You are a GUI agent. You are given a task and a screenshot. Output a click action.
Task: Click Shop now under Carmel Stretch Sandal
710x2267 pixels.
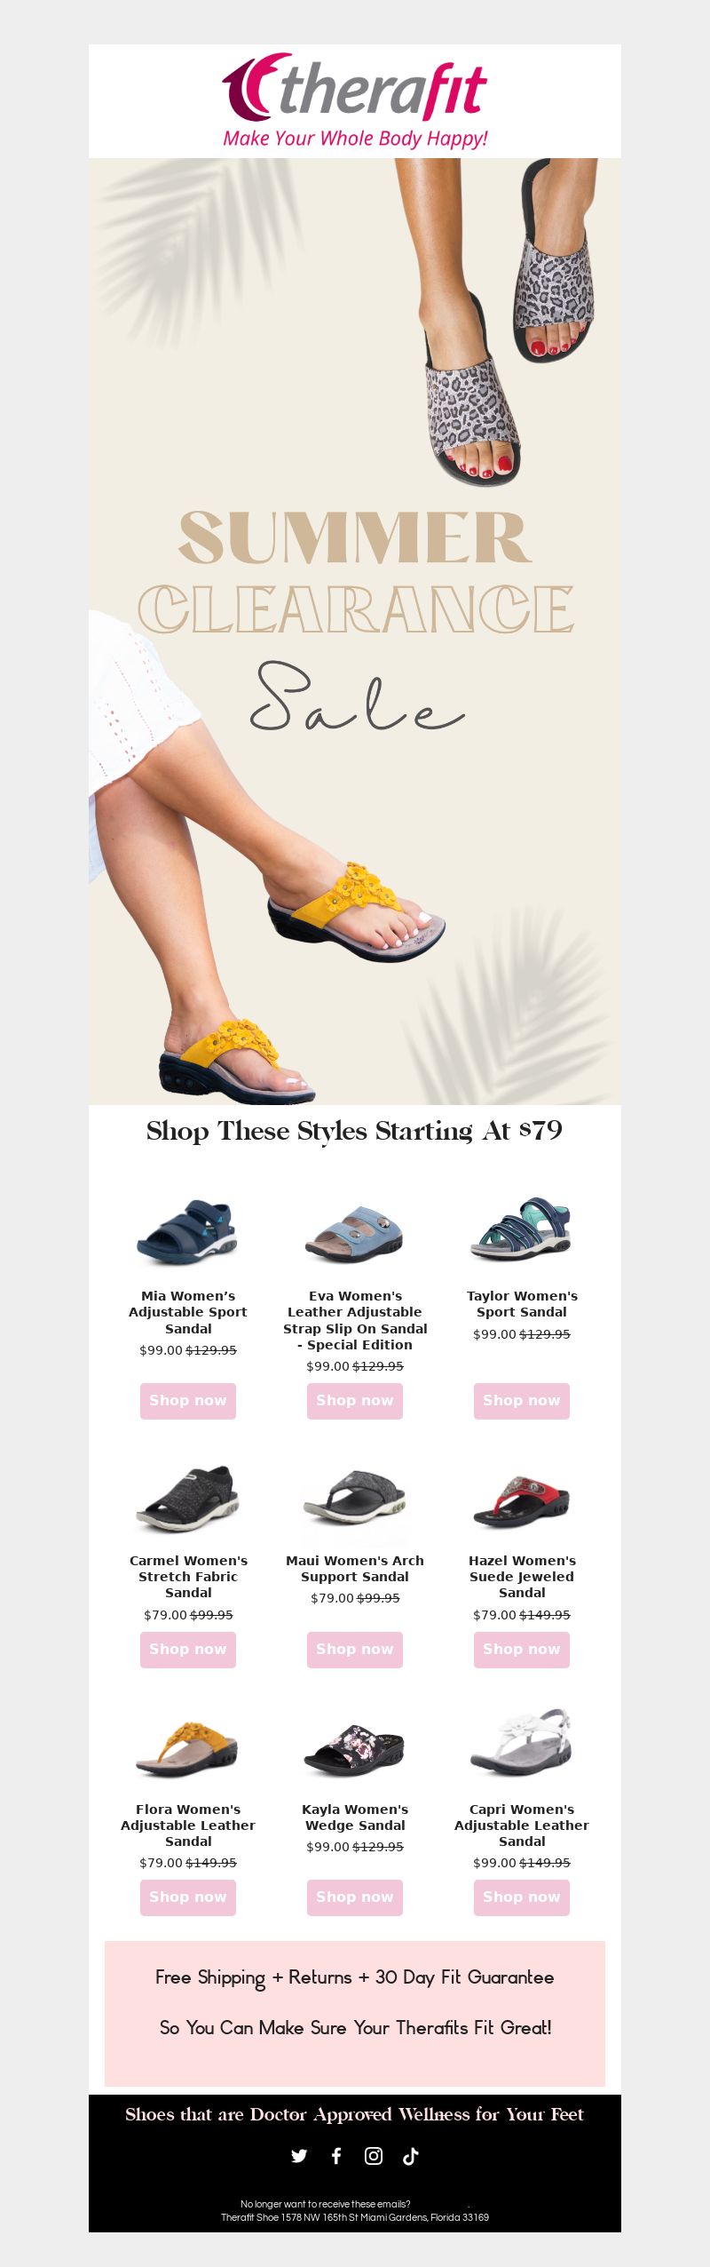[x=188, y=1650]
